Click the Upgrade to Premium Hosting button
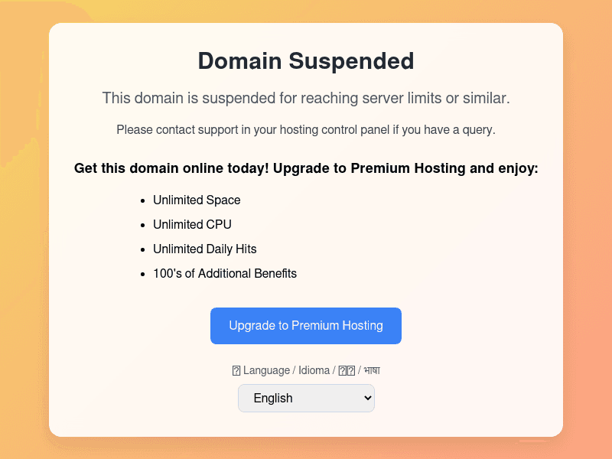Image resolution: width=612 pixels, height=459 pixels. [x=306, y=326]
